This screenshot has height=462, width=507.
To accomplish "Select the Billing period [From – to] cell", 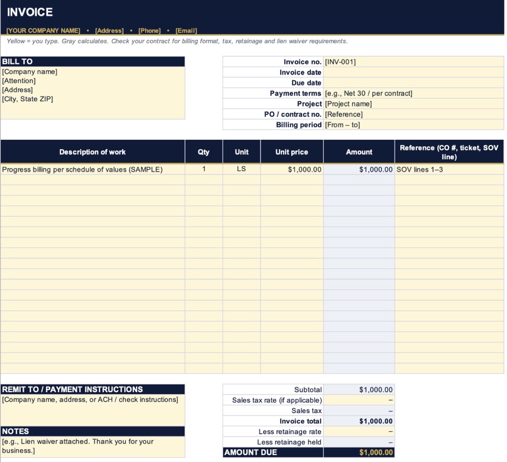I will coord(414,125).
